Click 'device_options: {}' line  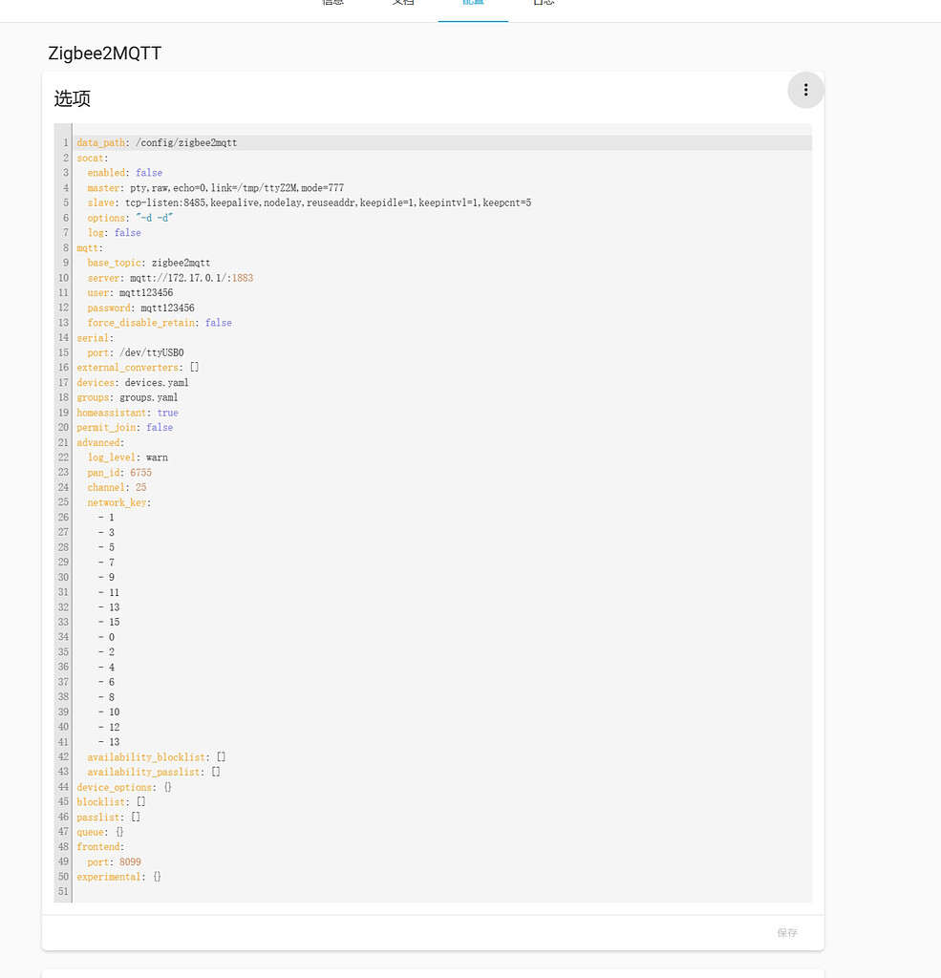coord(124,787)
